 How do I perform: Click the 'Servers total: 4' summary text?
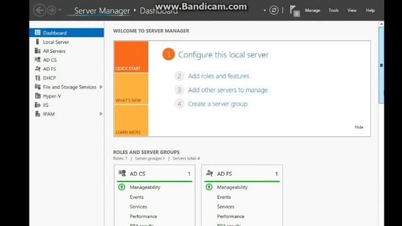click(186, 158)
